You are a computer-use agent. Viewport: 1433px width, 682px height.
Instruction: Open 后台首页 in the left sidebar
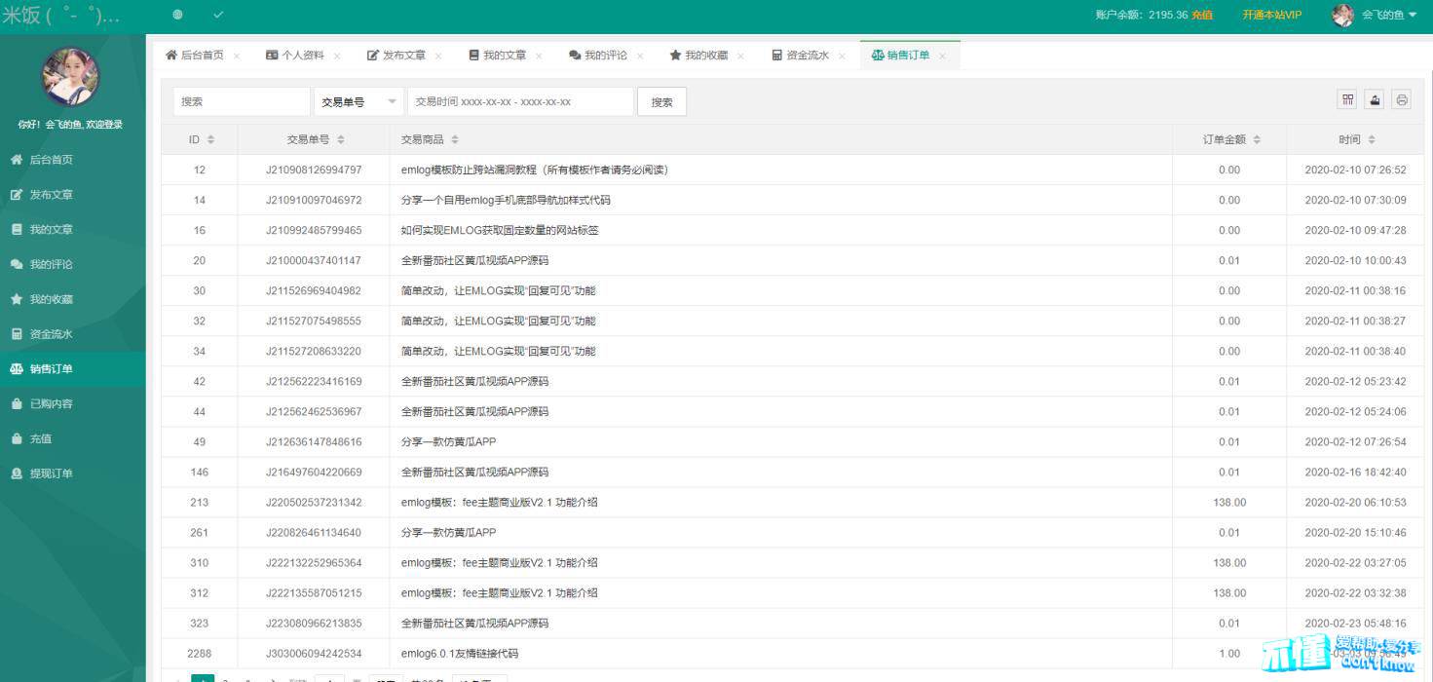point(51,160)
